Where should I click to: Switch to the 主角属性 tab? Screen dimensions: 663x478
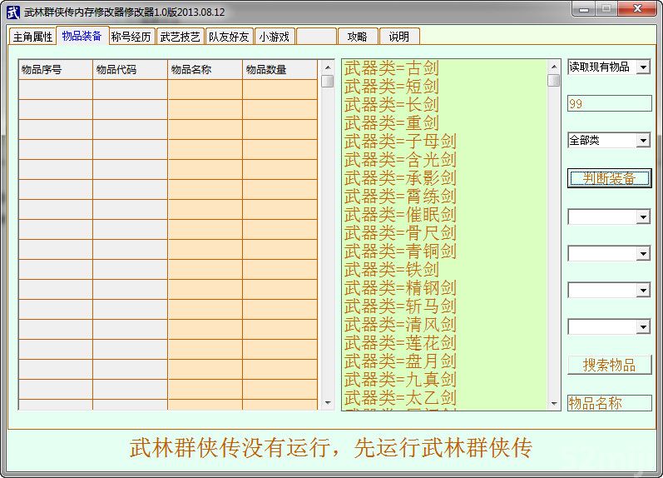[x=32, y=37]
